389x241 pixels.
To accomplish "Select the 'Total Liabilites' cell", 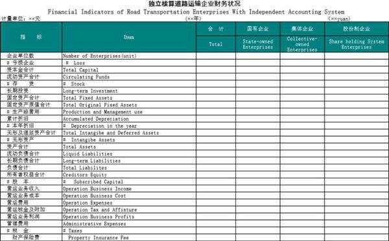I will 129,168.
